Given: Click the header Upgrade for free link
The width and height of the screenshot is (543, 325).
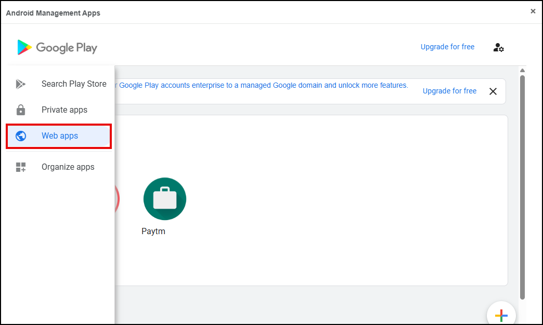Looking at the screenshot, I should [447, 47].
